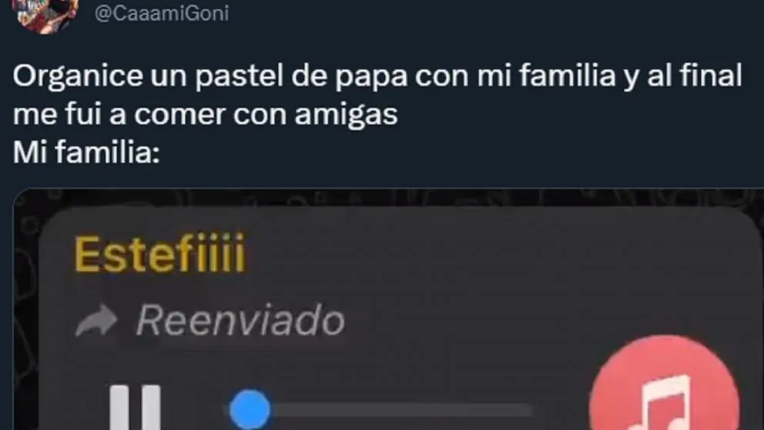Click the words "me fui a comer con amigas"
This screenshot has width=764, height=430.
[x=205, y=114]
